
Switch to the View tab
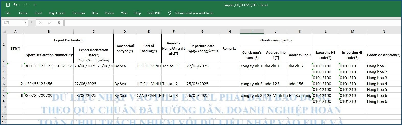click(124, 13)
